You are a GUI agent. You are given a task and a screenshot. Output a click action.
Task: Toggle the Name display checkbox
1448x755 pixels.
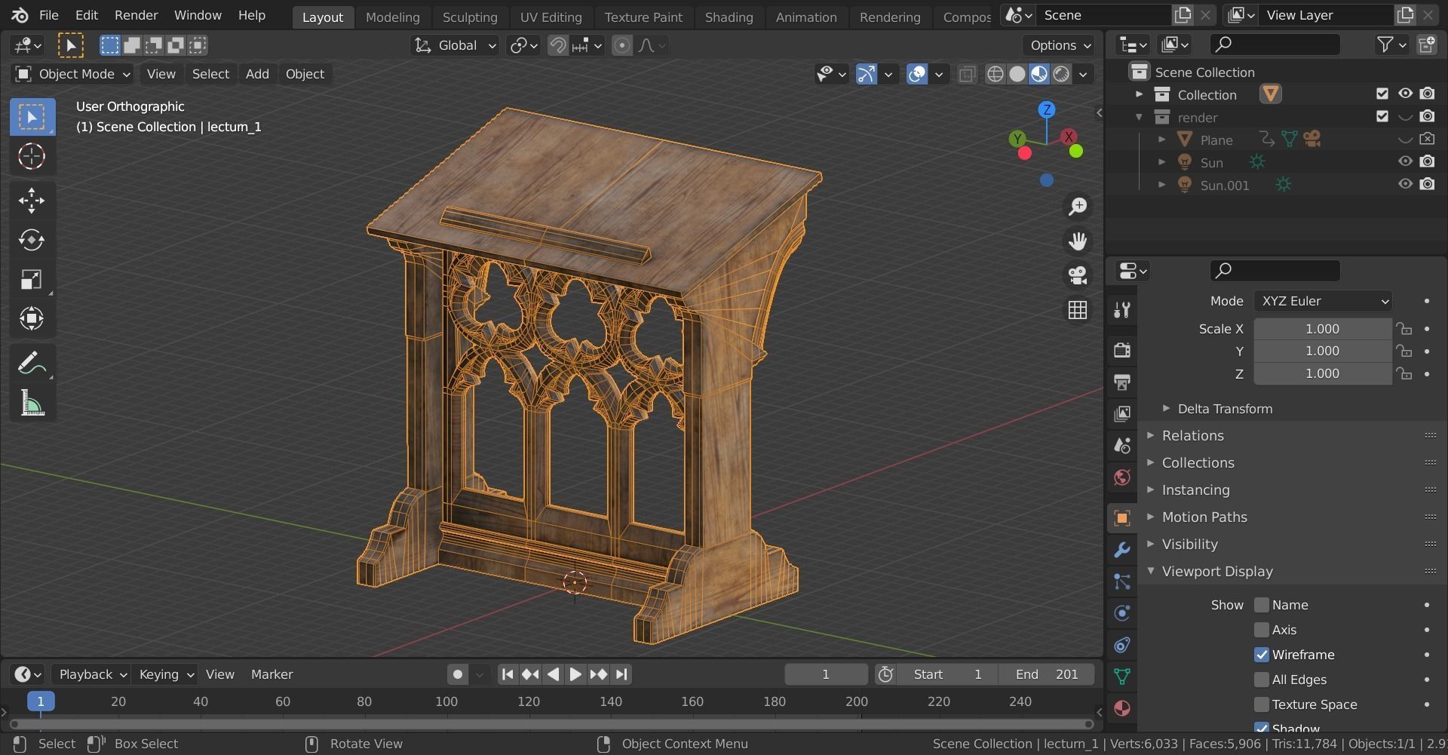[1261, 605]
